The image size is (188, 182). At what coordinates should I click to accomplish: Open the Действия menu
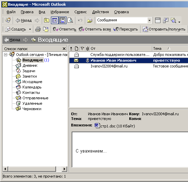click(x=100, y=12)
